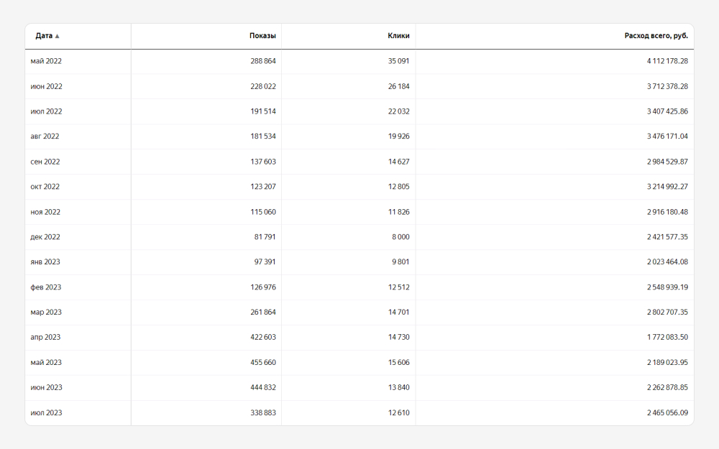Select the янв 2023 date cell
The image size is (719, 449).
click(45, 262)
